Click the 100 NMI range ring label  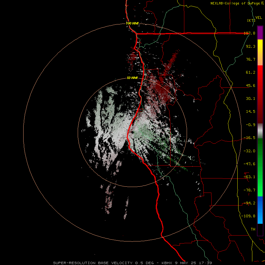coord(132,23)
